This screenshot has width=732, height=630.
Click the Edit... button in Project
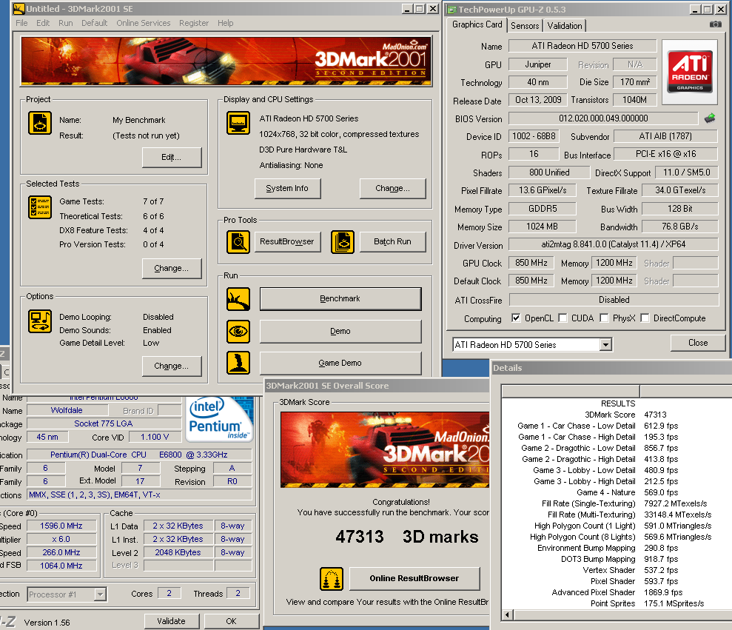click(x=171, y=158)
